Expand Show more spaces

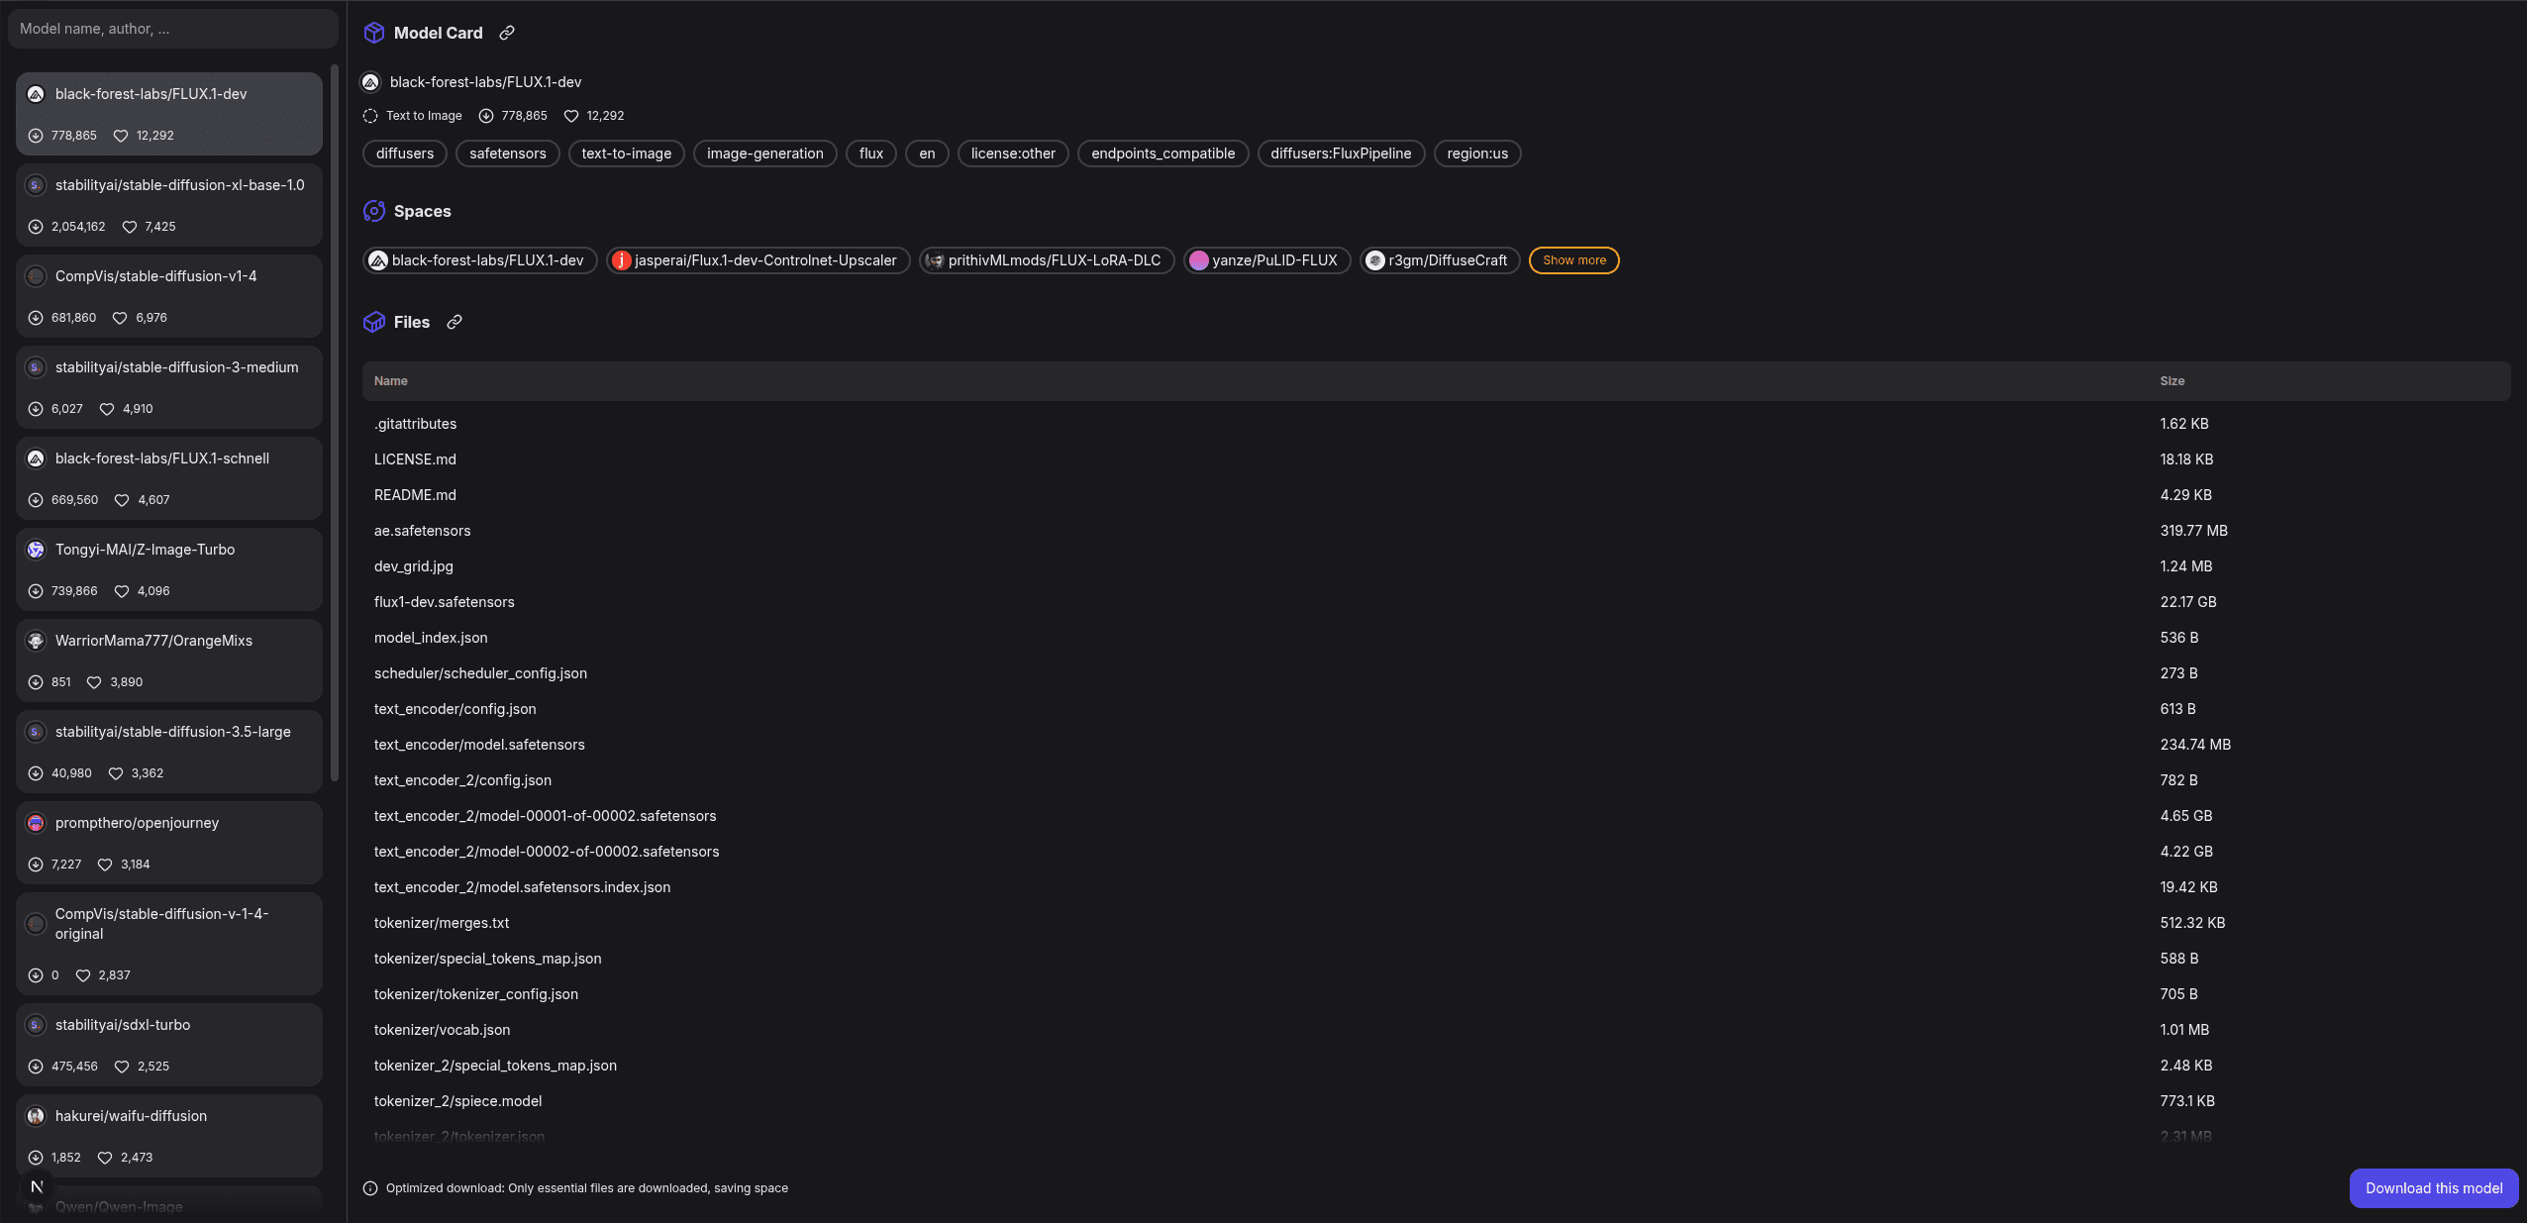click(1573, 259)
